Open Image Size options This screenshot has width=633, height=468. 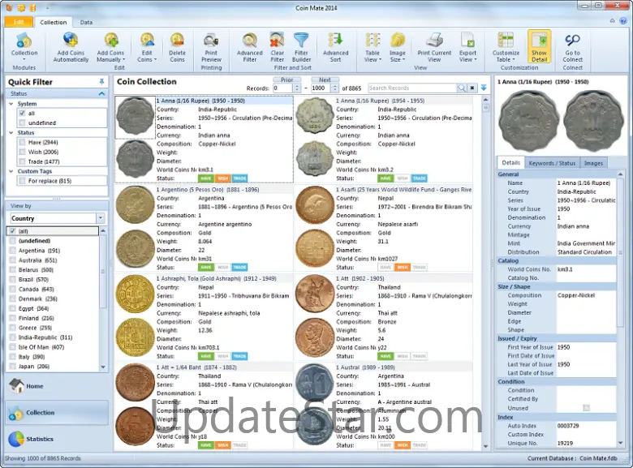[397, 48]
